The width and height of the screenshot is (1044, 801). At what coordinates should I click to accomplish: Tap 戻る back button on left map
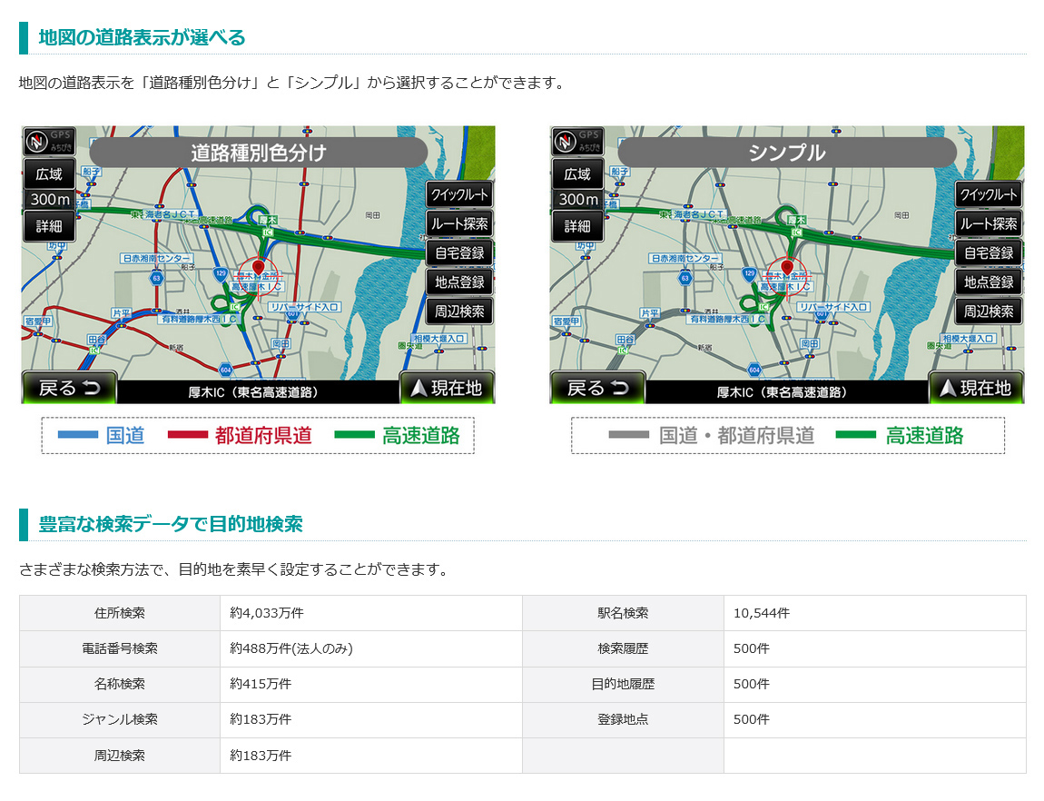(69, 388)
